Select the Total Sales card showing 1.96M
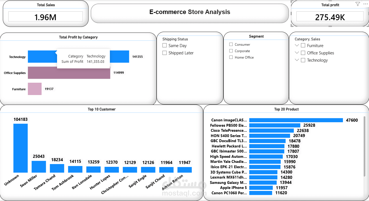369x201 pixels. 45,17
